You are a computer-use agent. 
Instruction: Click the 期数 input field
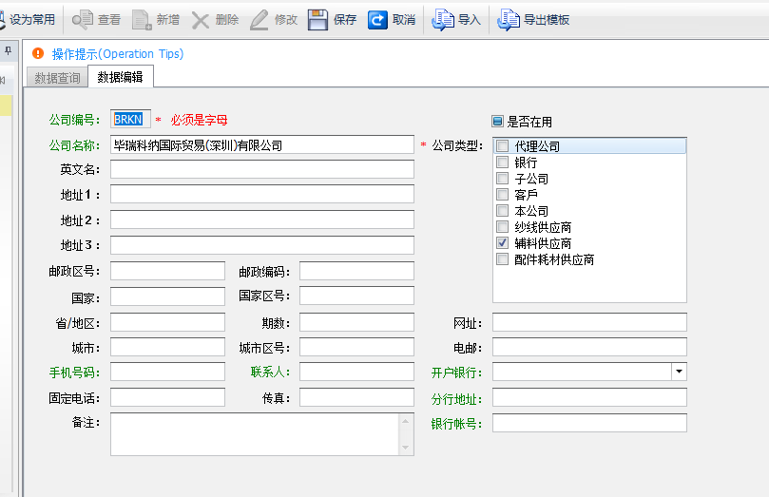(x=356, y=322)
